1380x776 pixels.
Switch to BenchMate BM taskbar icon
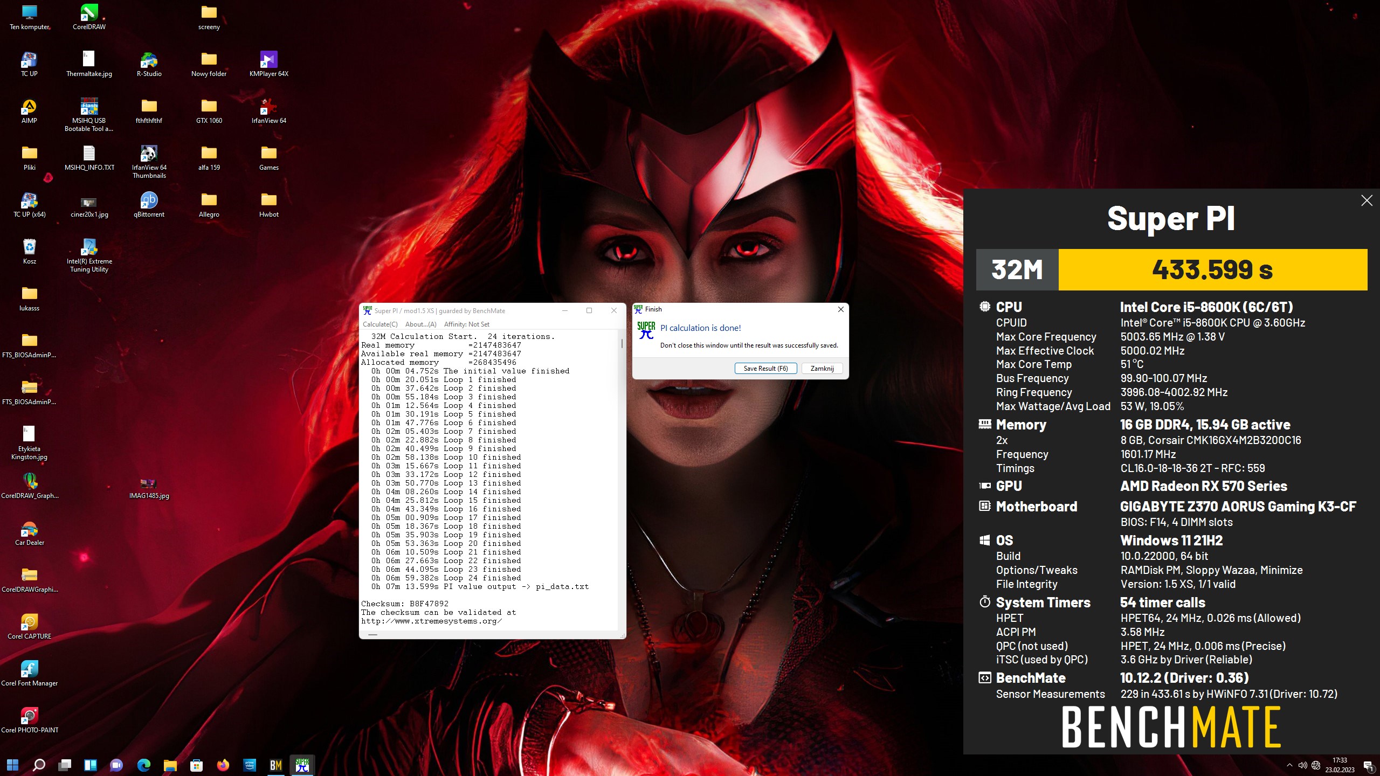pyautogui.click(x=275, y=765)
